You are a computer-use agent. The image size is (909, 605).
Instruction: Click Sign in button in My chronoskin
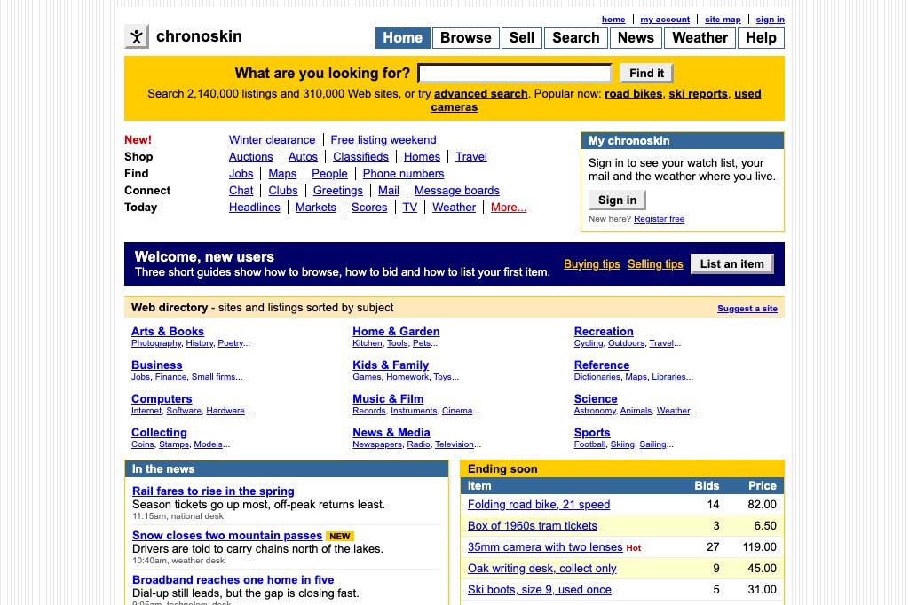point(617,200)
